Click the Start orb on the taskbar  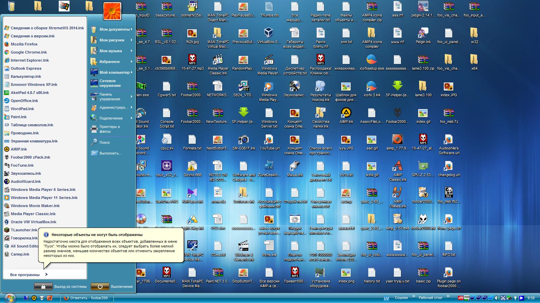point(9,298)
